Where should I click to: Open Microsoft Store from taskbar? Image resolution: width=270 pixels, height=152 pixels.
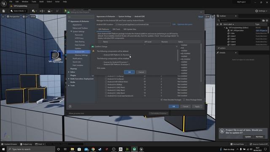pos(79,149)
